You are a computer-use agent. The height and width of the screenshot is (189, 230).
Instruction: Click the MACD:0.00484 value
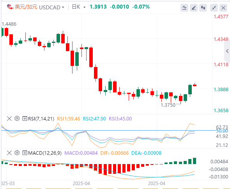[81, 153]
